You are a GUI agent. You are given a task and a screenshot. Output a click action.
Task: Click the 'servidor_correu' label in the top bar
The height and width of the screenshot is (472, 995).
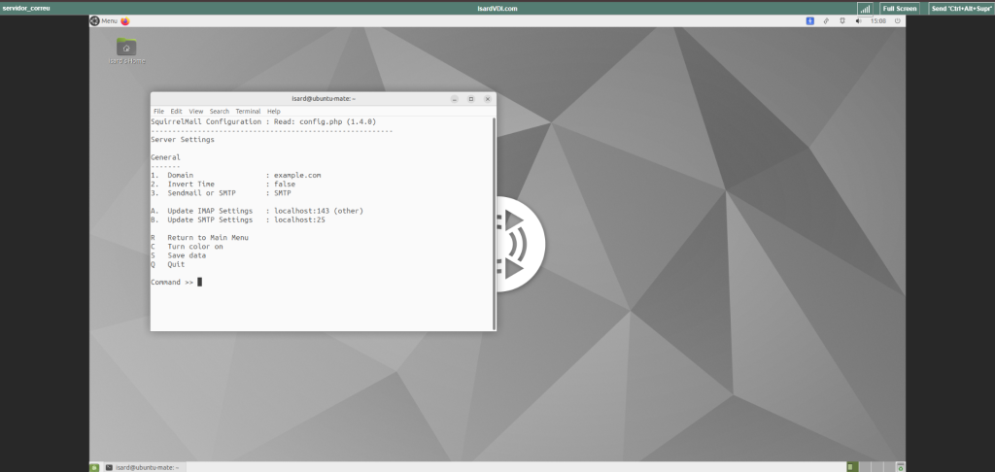click(26, 8)
